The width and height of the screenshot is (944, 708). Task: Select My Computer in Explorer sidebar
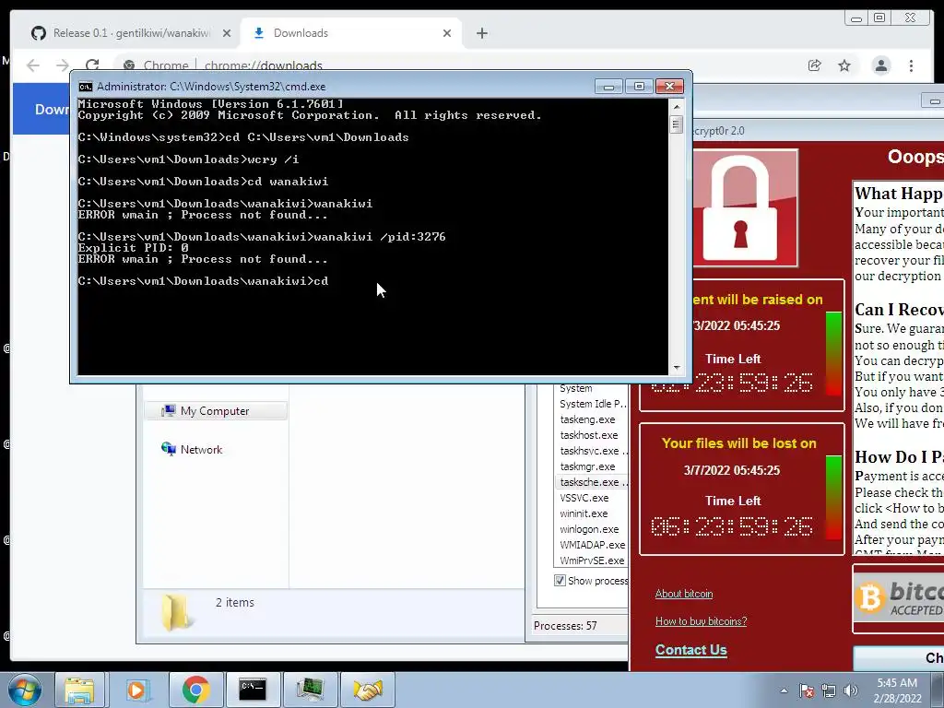point(215,411)
